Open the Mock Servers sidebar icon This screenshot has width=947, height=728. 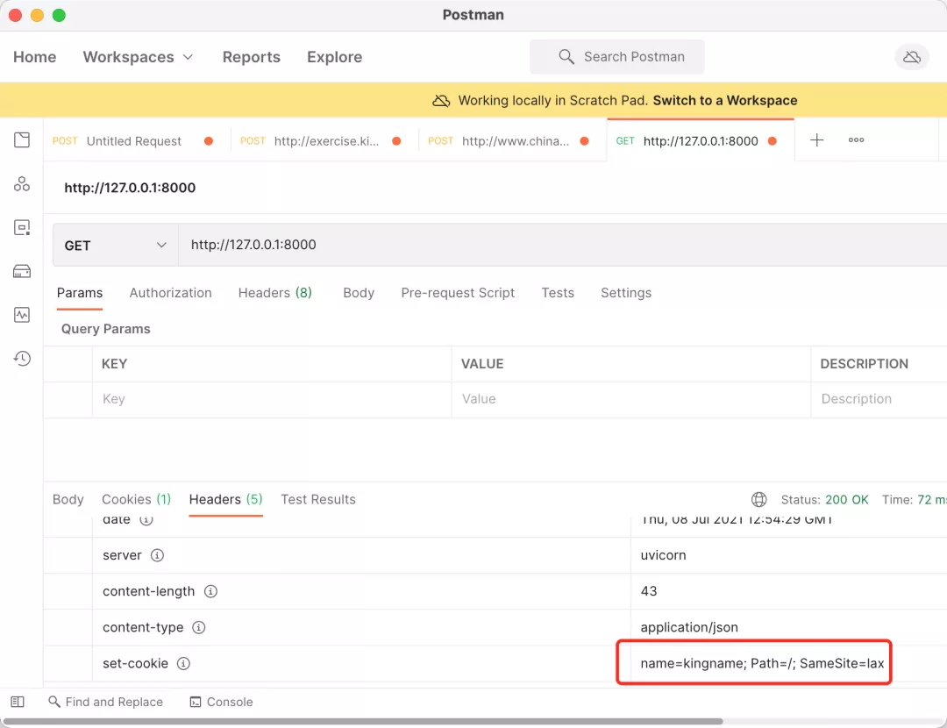click(x=22, y=271)
